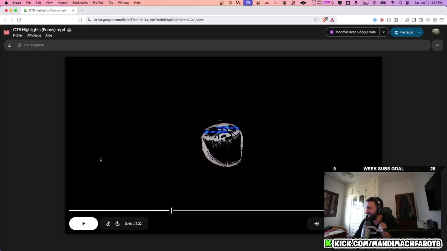This screenshot has width=447, height=251.
Task: Open macOS Control Center
Action: coord(407,3)
